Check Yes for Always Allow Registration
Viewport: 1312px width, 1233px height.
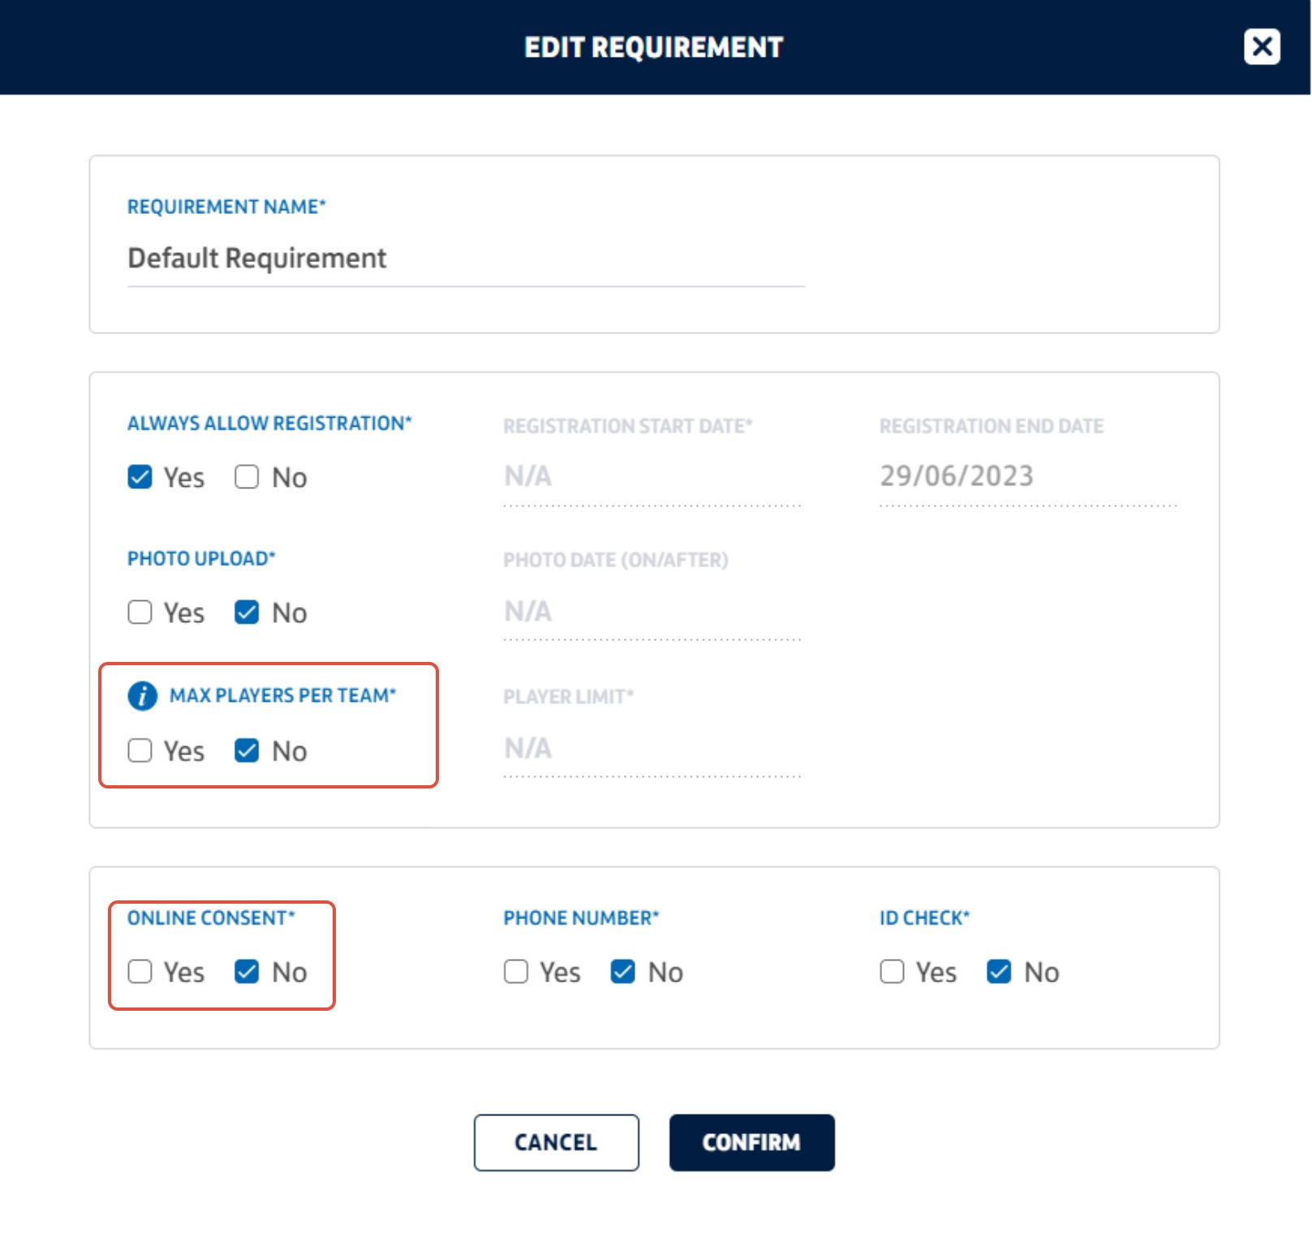(x=140, y=476)
